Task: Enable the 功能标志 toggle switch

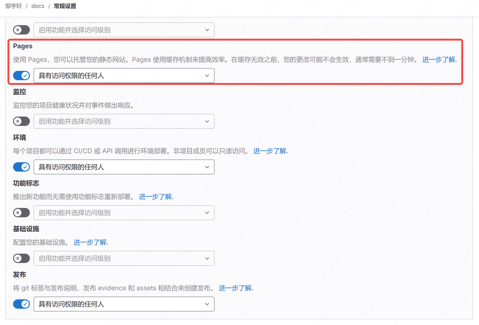Action: (21, 213)
